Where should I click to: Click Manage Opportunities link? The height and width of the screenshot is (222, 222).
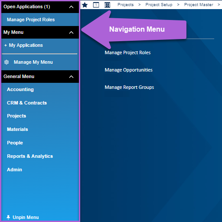[129, 70]
